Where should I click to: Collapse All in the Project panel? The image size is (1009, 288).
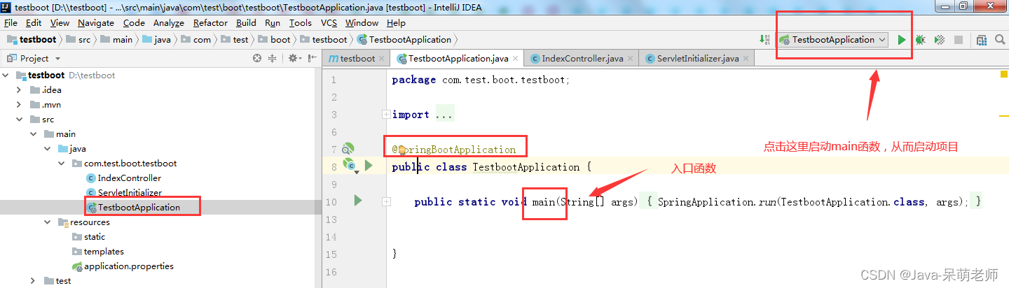pyautogui.click(x=273, y=59)
